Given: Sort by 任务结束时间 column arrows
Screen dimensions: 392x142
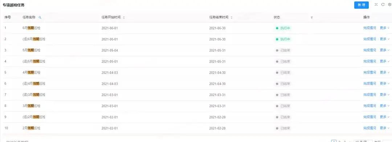Looking at the screenshot, I should [x=232, y=17].
